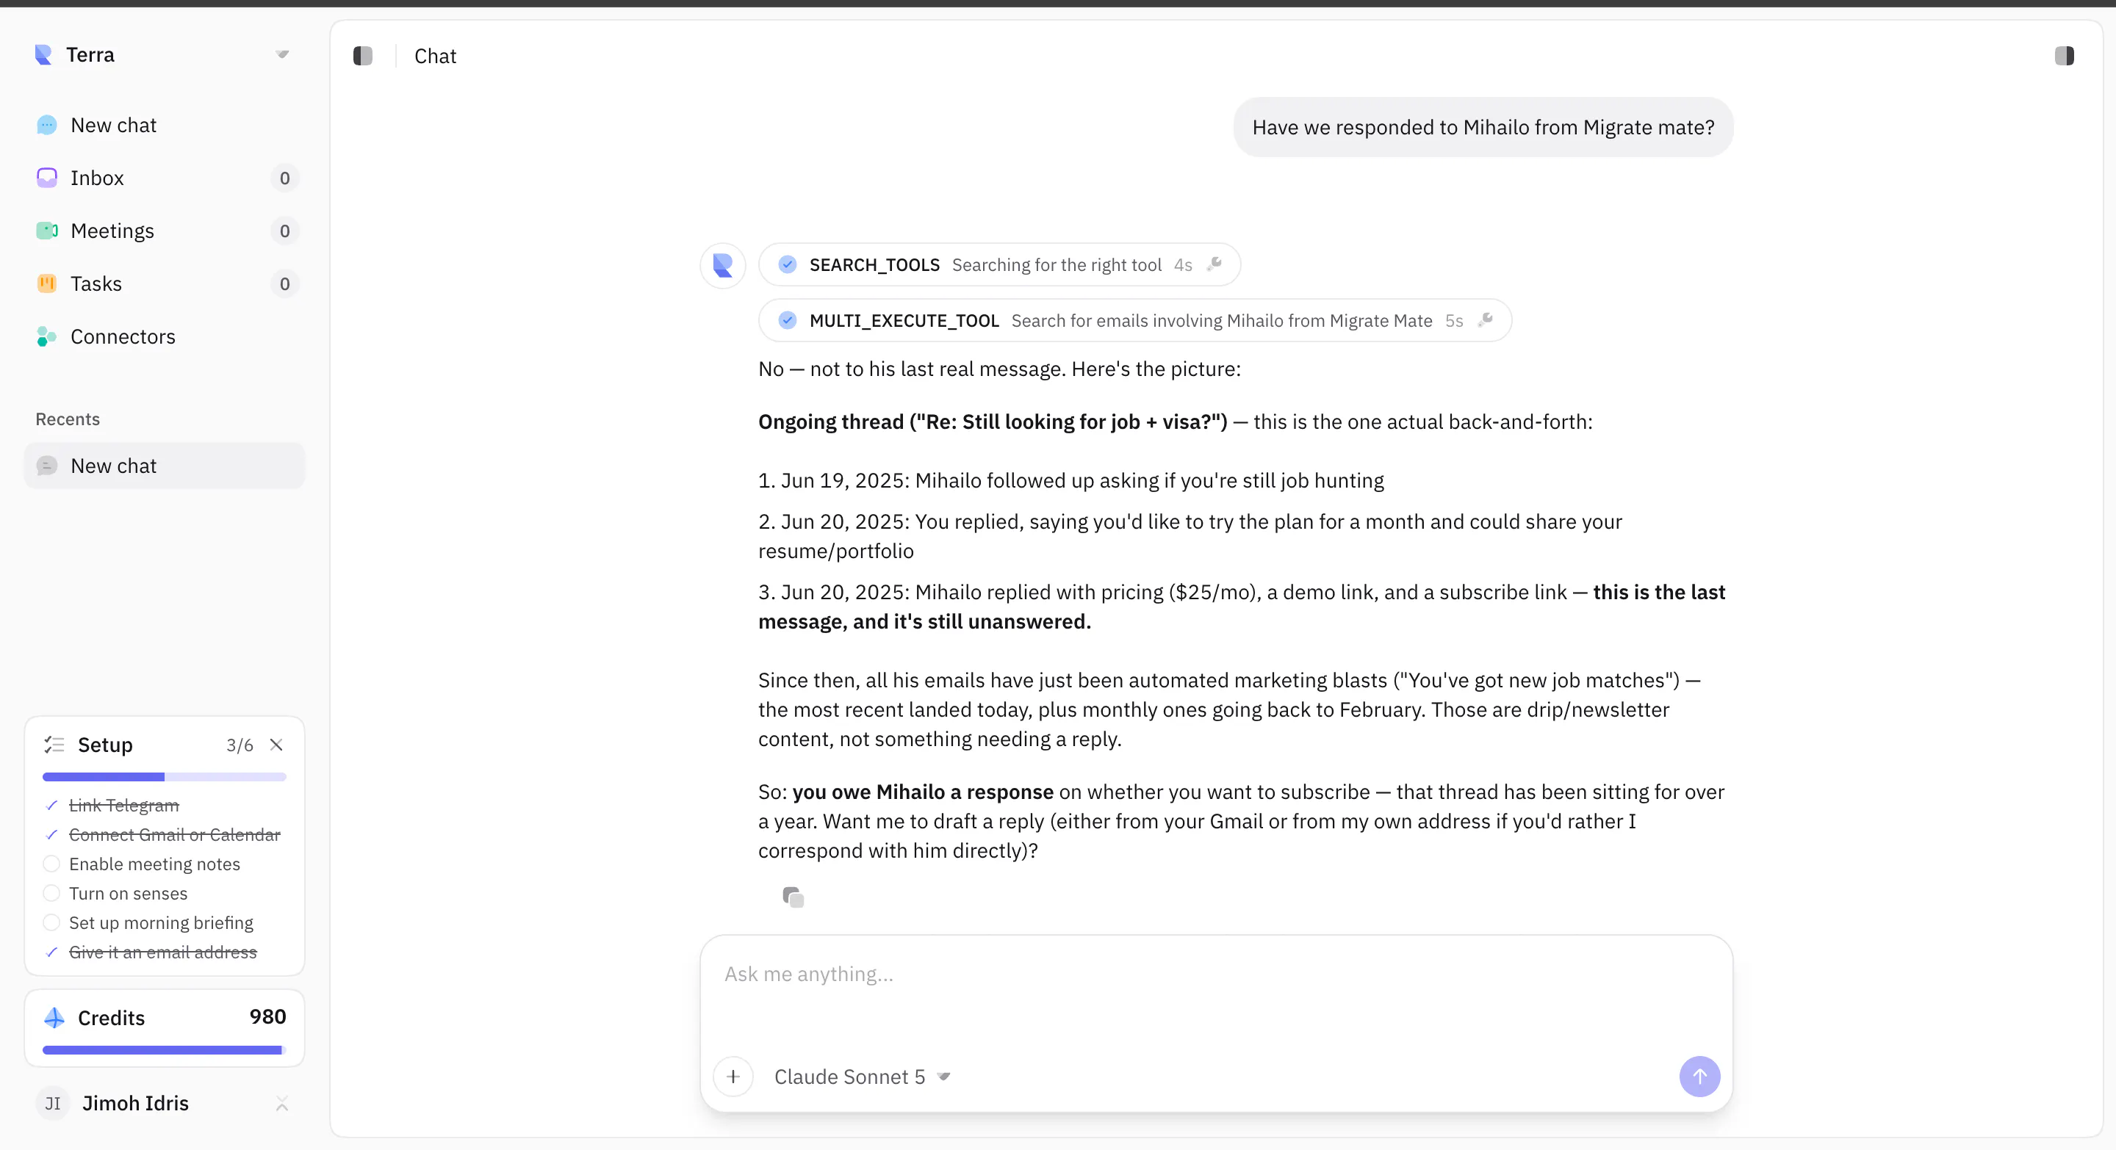Copy the assistant response
This screenshot has height=1150, width=2116.
tap(793, 897)
